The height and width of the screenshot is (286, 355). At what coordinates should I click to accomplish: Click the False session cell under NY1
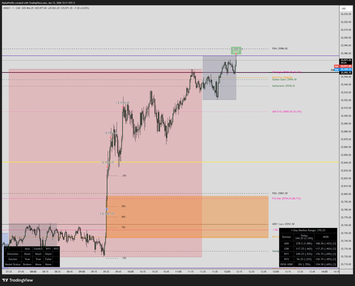(48, 259)
